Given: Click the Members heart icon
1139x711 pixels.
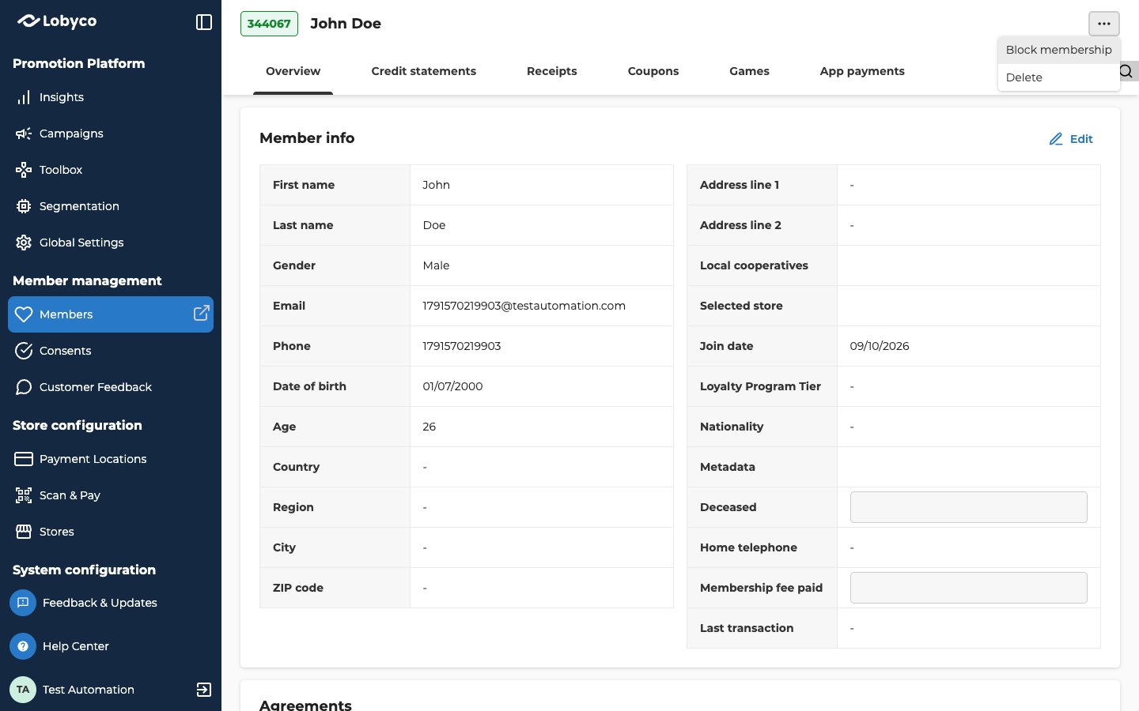Looking at the screenshot, I should [x=24, y=314].
